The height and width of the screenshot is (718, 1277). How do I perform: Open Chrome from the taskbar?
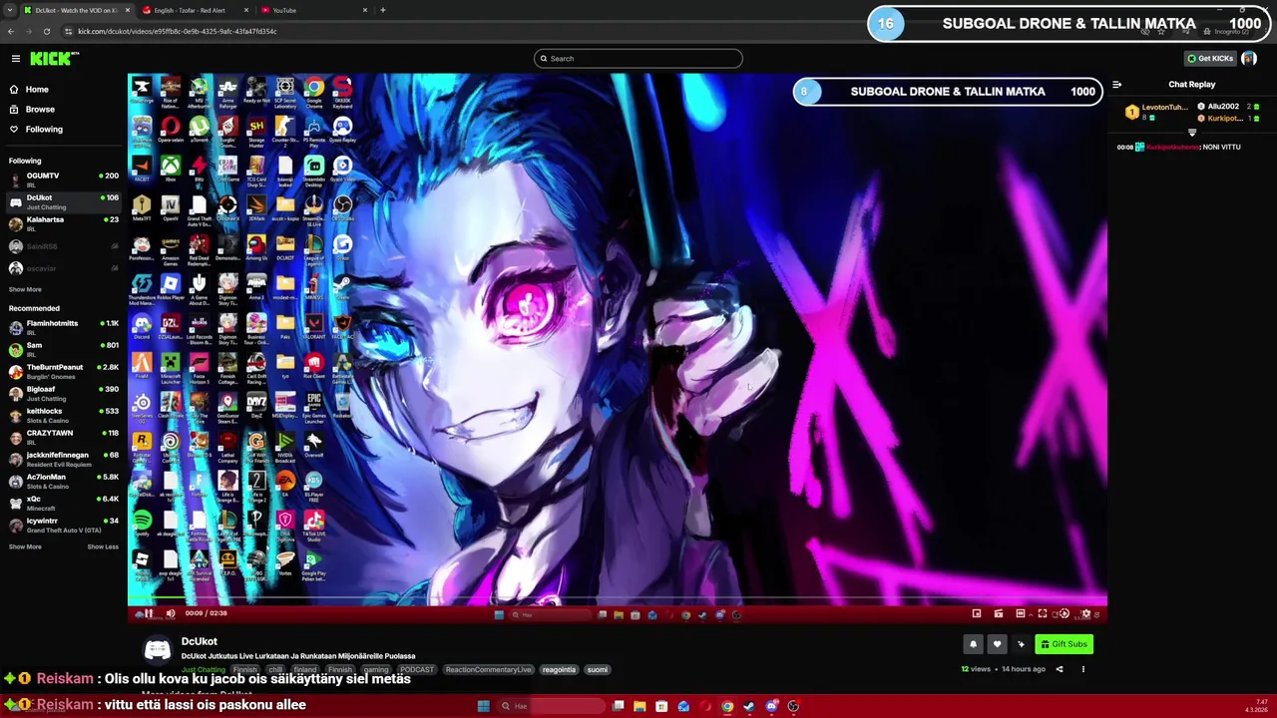tap(727, 706)
